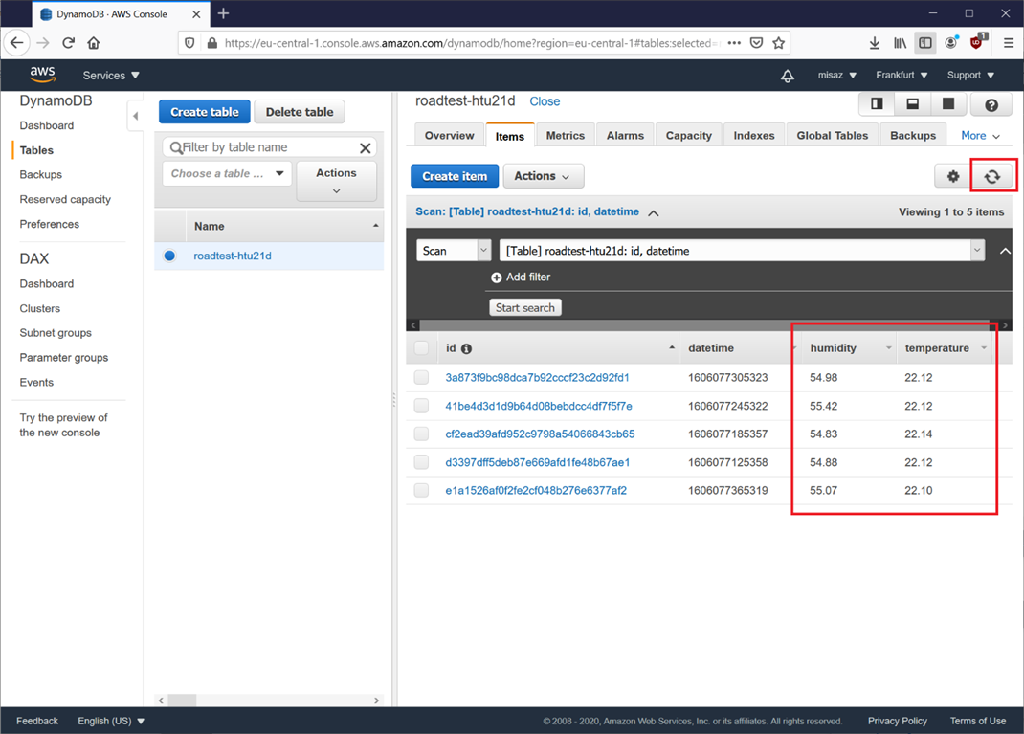Open the Support dropdown menu
This screenshot has height=734, width=1024.
pyautogui.click(x=970, y=75)
